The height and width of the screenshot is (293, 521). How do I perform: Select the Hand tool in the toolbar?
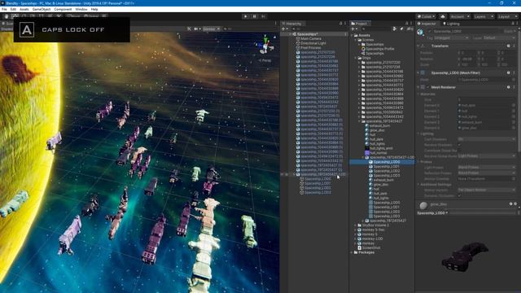tap(7, 16)
